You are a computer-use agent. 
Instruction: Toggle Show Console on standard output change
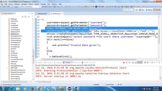coord(138,62)
